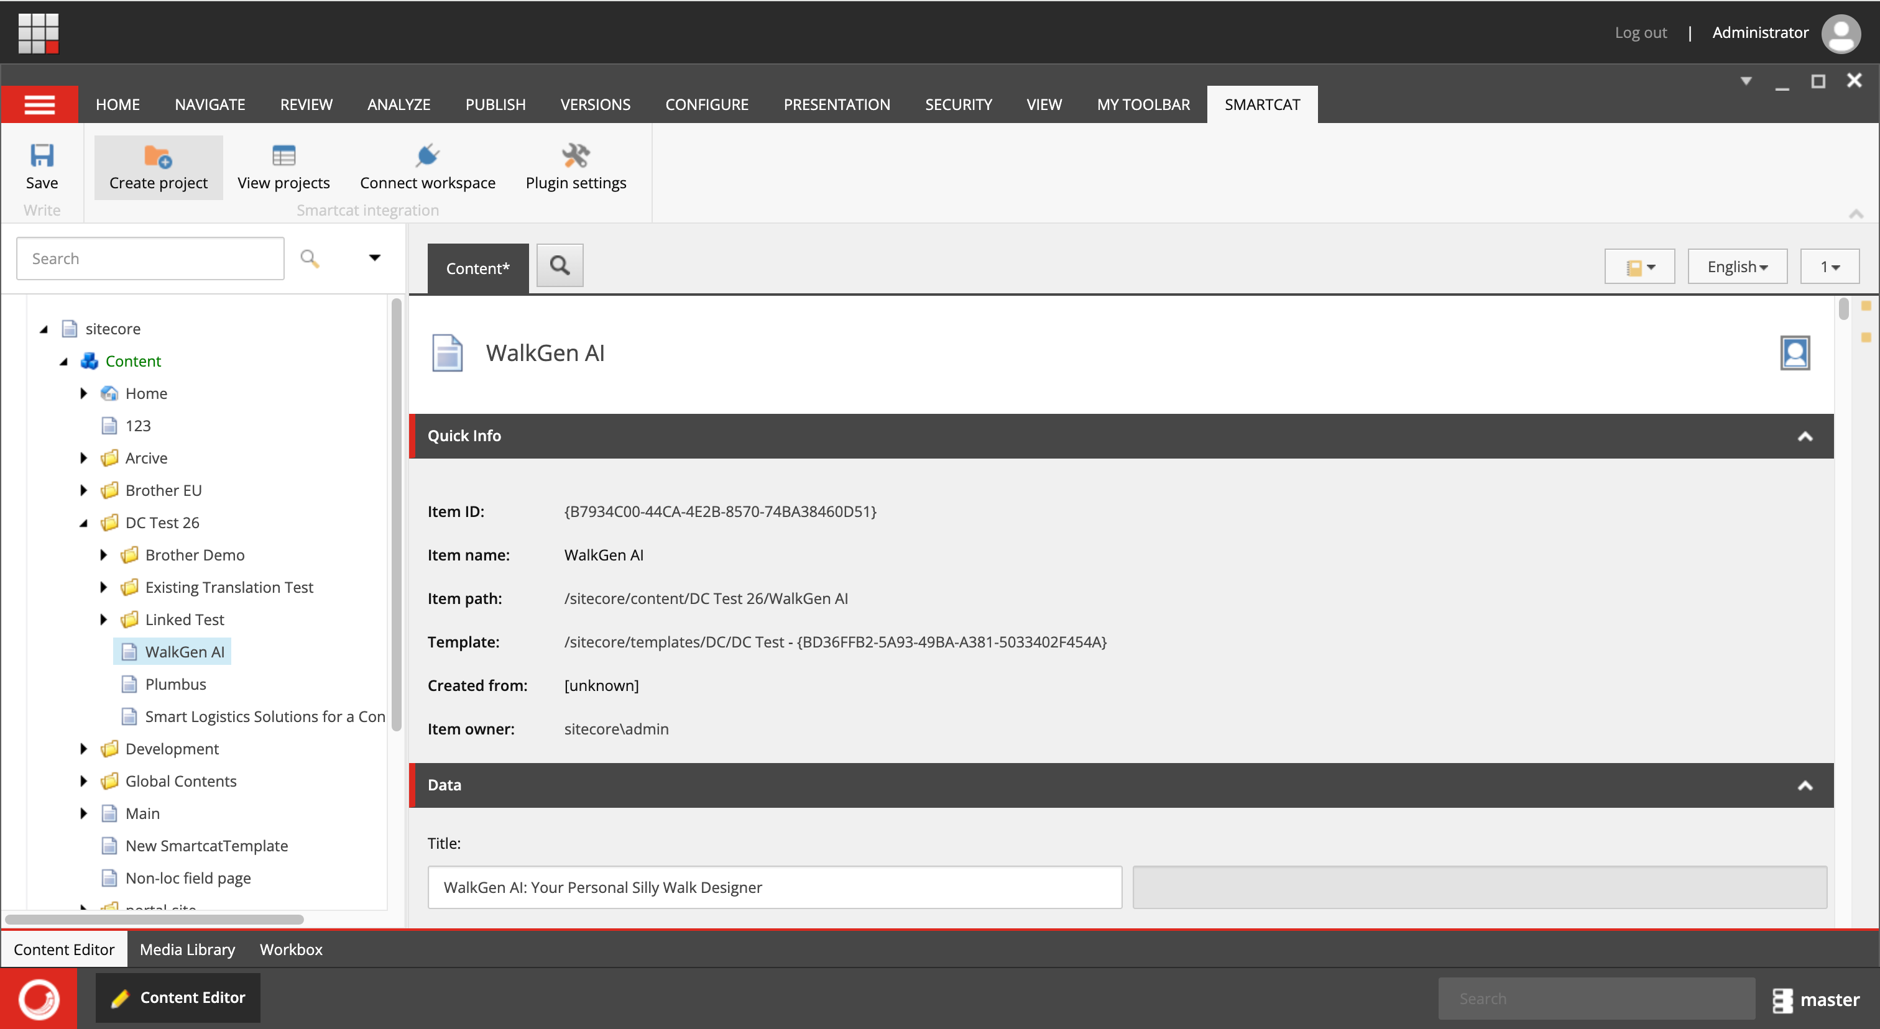Screen dimensions: 1880x1029
Task: Click the pencil icon on Content Editor taskbar
Action: [120, 999]
